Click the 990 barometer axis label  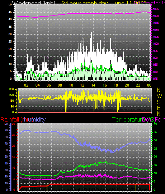(155, 58)
